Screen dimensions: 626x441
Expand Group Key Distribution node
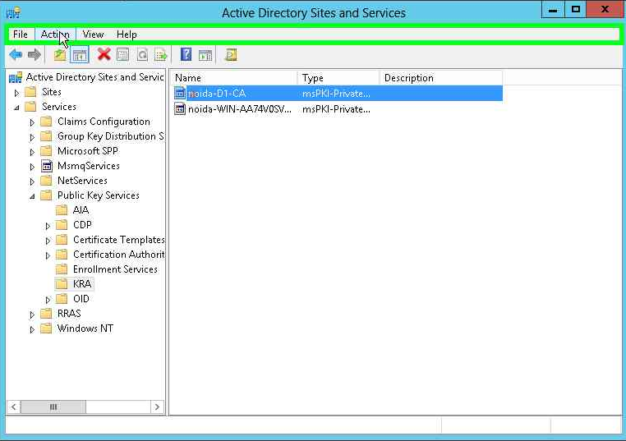(32, 137)
